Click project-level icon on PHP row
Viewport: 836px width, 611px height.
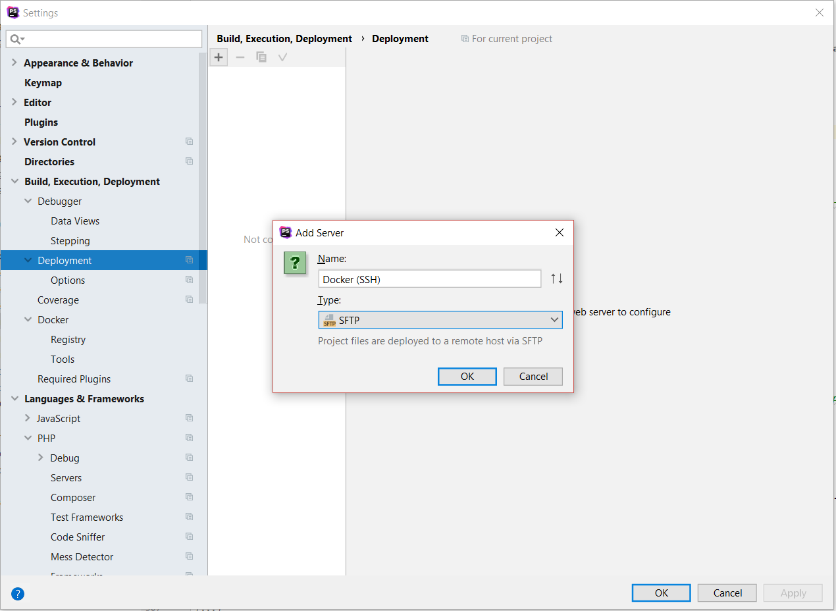click(190, 438)
